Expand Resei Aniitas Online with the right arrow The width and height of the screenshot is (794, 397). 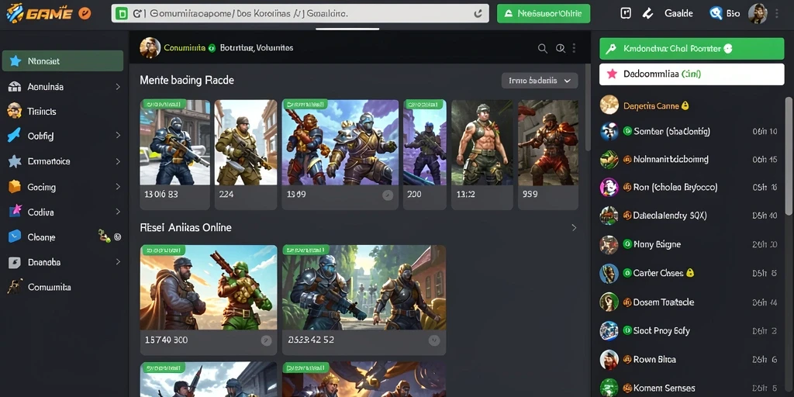[x=574, y=228]
